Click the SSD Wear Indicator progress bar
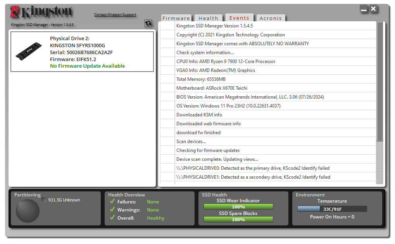The height and width of the screenshot is (244, 395). click(238, 207)
